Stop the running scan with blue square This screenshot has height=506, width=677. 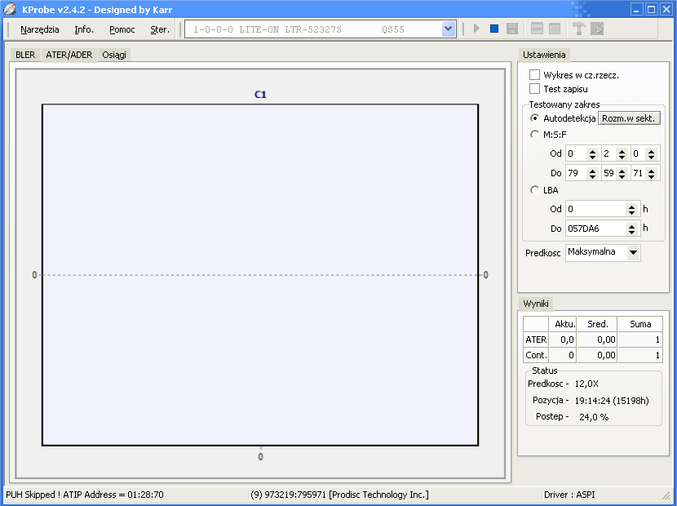pyautogui.click(x=494, y=29)
